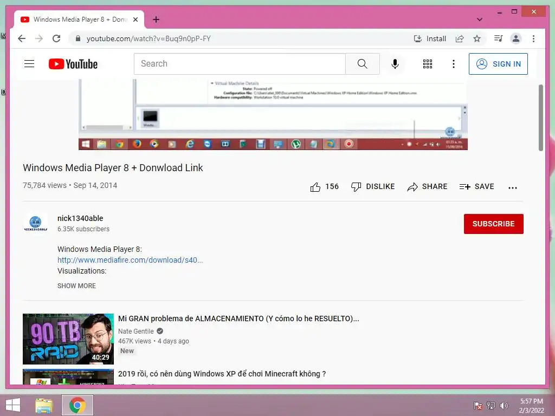Bookmark this page with the star
The height and width of the screenshot is (416, 555).
coord(477,38)
